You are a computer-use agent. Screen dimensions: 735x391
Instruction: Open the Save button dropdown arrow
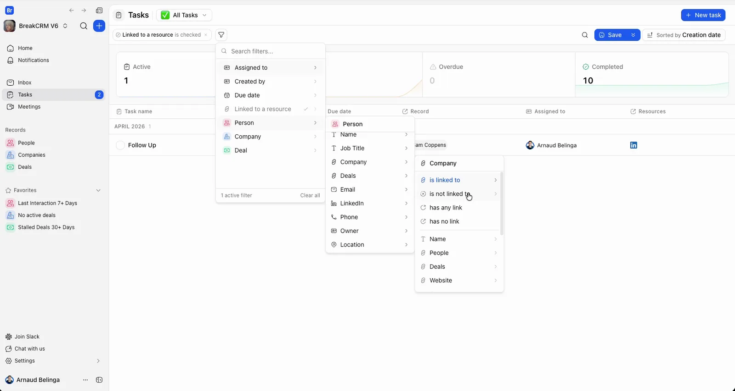633,35
